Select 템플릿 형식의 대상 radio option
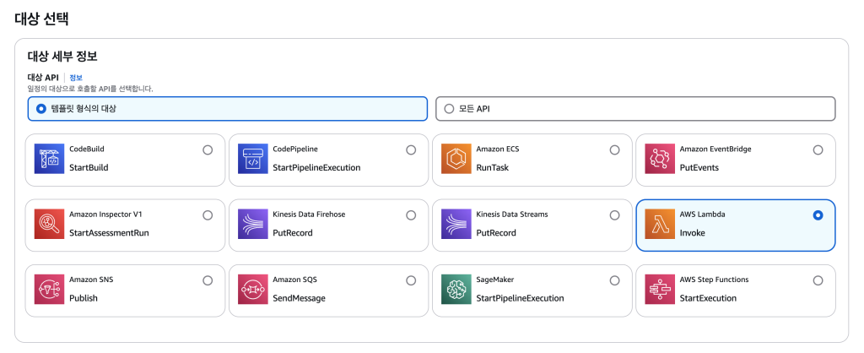The width and height of the screenshot is (864, 353). 41,109
